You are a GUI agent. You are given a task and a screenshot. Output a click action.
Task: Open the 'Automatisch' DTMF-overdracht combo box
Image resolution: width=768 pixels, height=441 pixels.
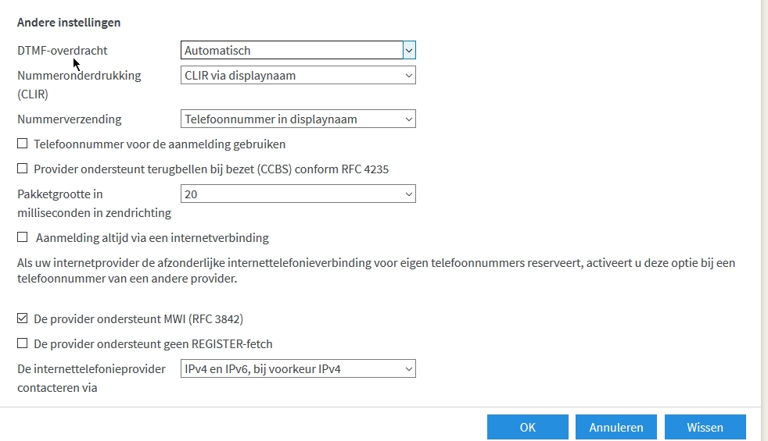[x=292, y=51]
